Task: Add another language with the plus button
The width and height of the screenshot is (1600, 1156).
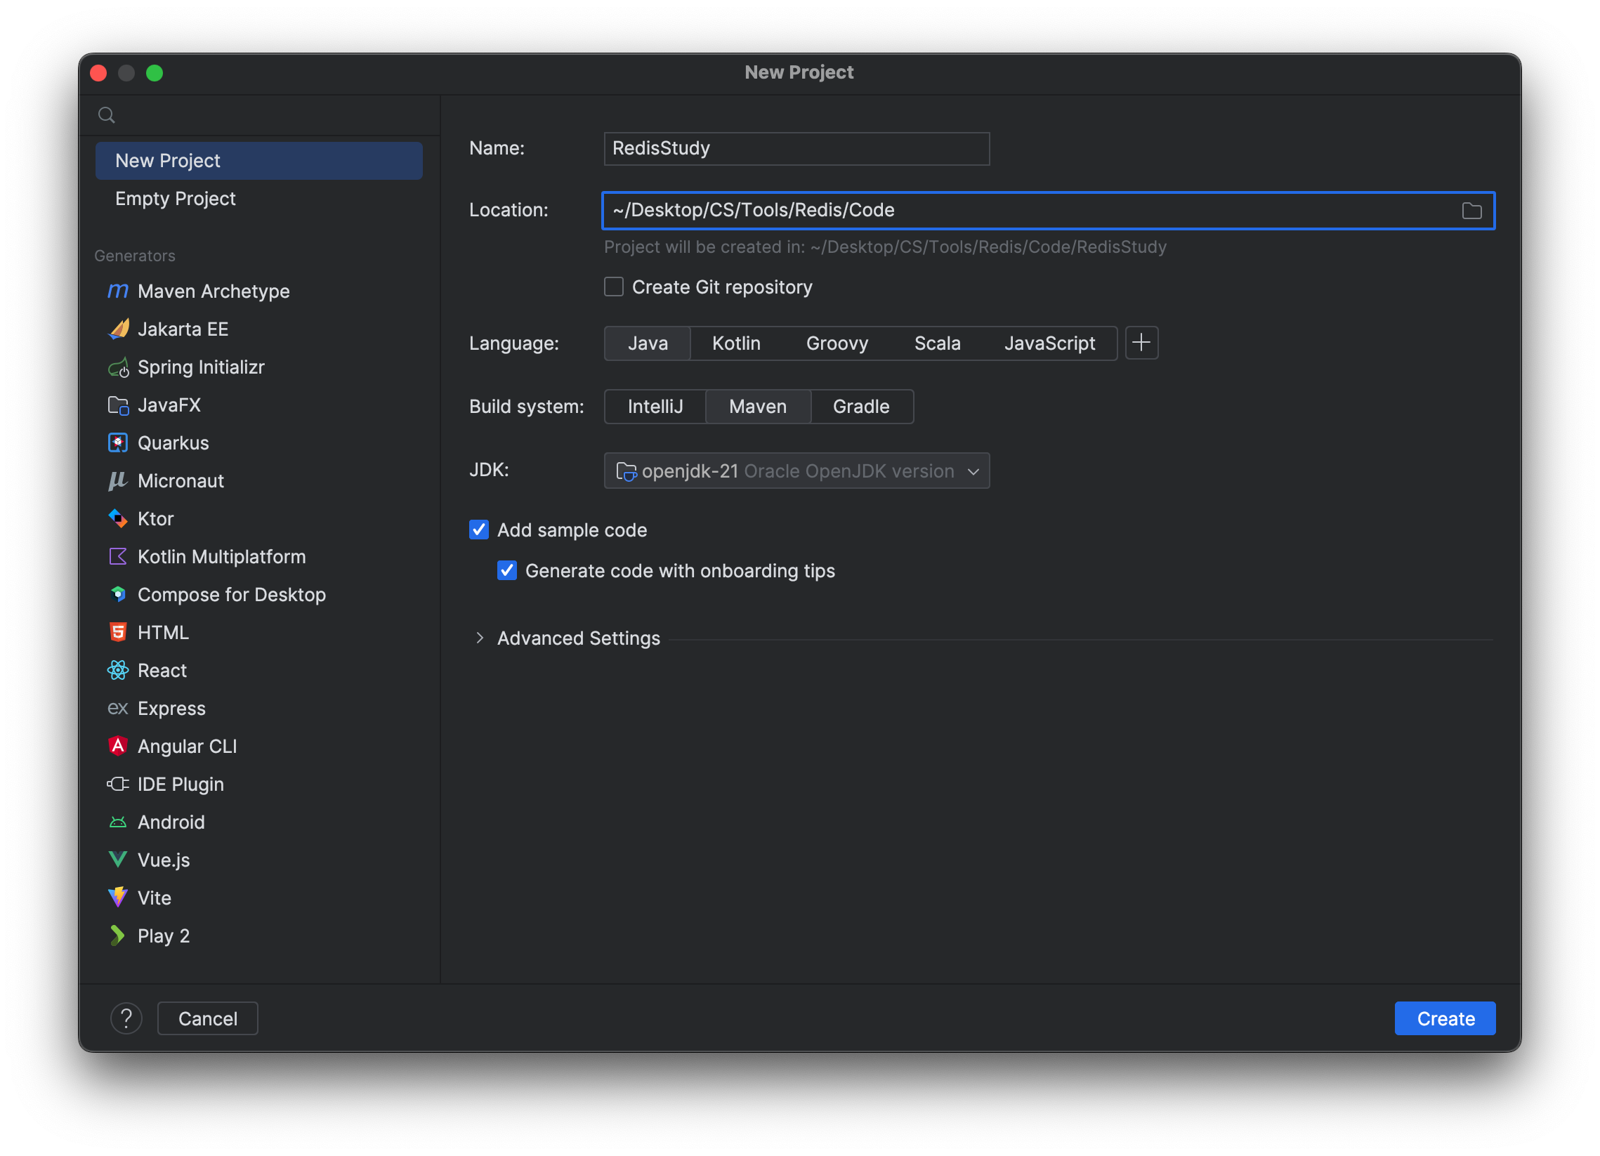Action: [x=1141, y=343]
